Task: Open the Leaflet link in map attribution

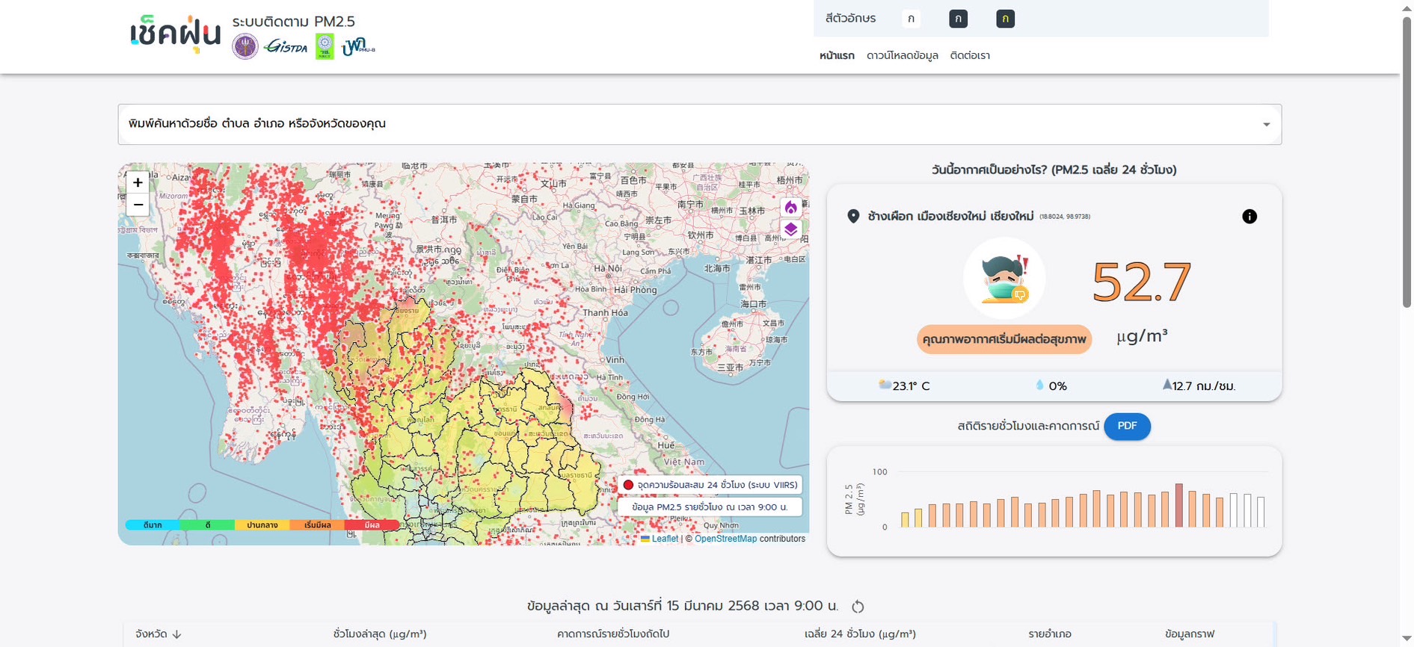Action: pyautogui.click(x=664, y=539)
